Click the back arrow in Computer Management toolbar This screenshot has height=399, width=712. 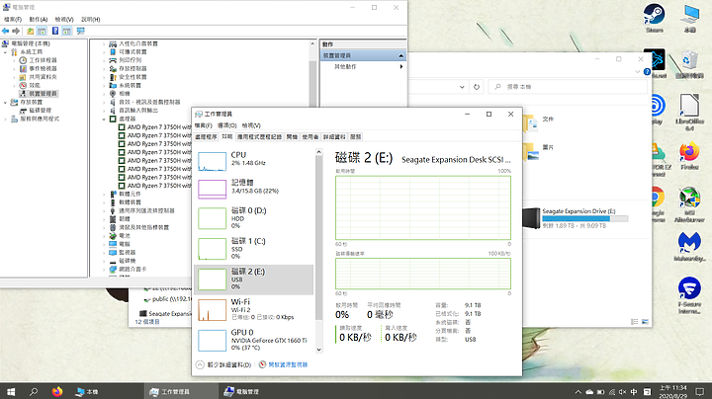tap(6, 31)
